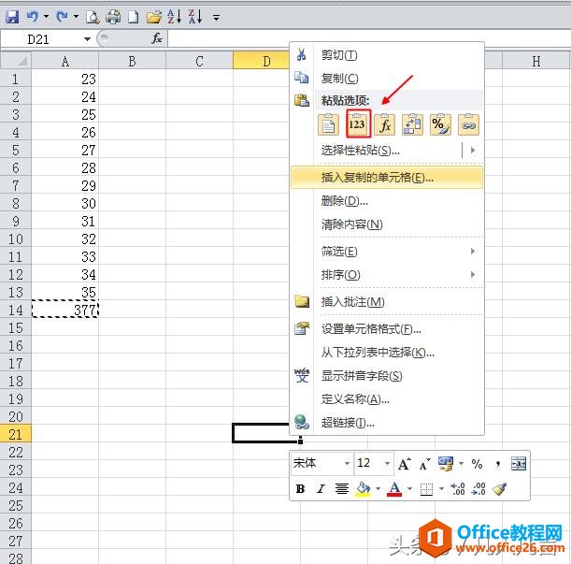Choose Hyperlink (超链接) in context menu
The image size is (571, 564).
click(x=388, y=423)
